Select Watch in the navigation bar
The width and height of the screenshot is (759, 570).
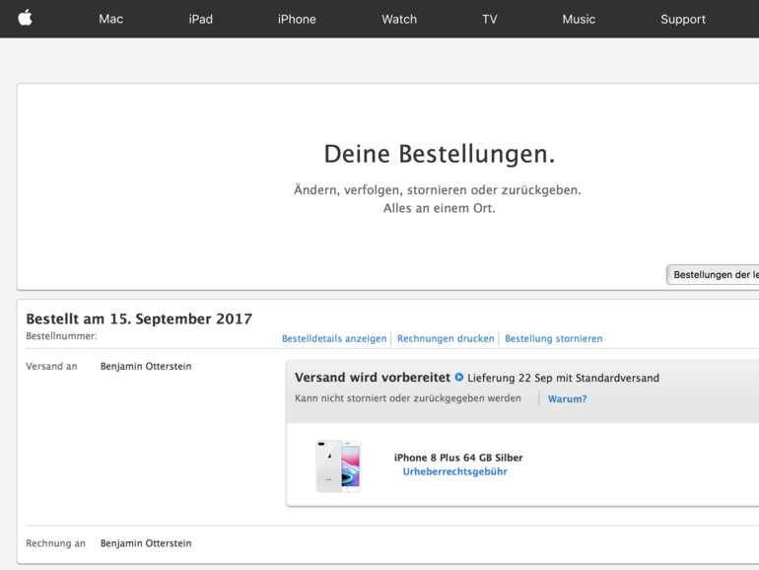(x=399, y=19)
